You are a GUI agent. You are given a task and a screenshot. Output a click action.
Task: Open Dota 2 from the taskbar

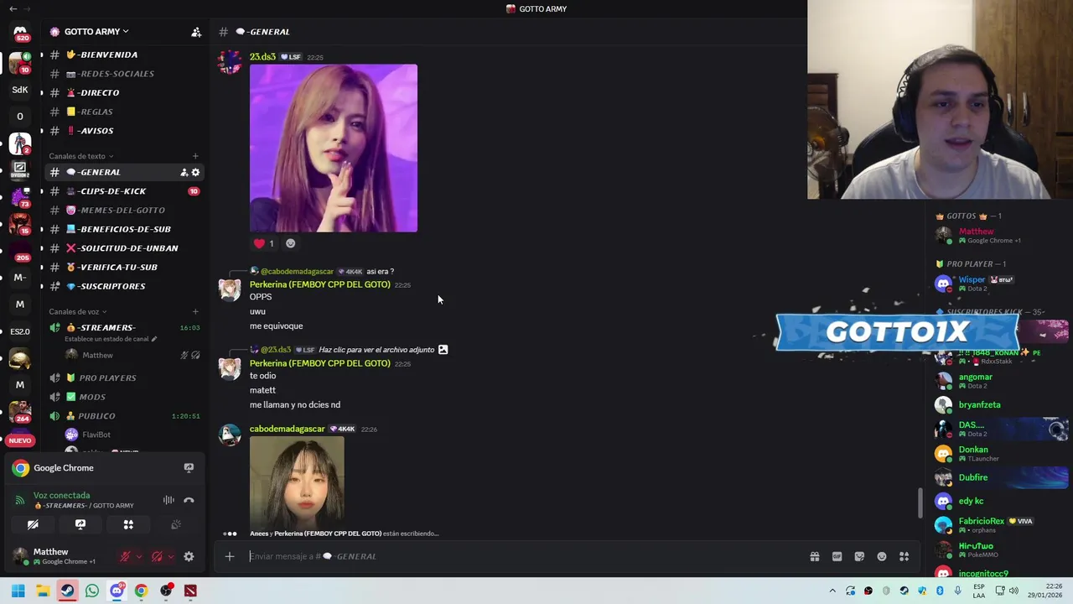(190, 591)
